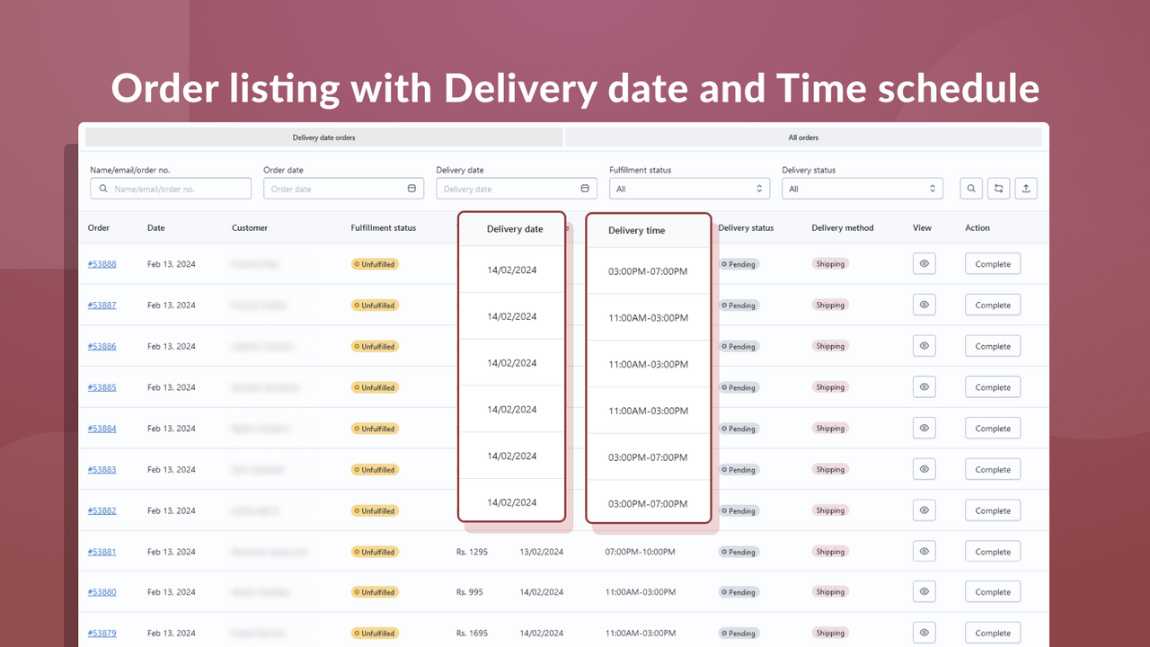View order #53880 via eye icon

pyautogui.click(x=924, y=592)
